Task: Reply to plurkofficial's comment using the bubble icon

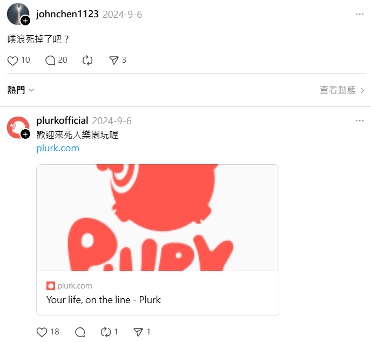Action: coord(80,332)
